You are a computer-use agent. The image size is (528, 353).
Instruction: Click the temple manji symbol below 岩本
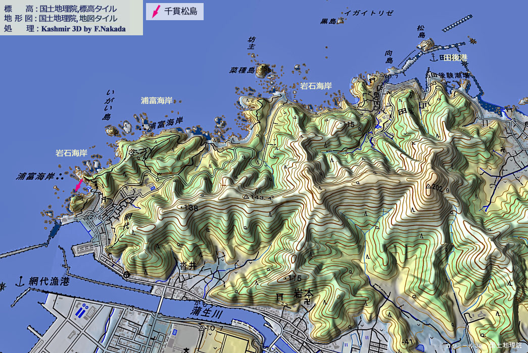307,302
